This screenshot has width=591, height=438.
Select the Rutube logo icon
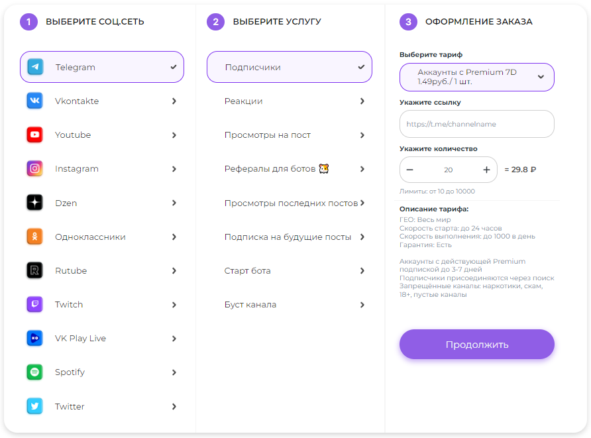pyautogui.click(x=35, y=270)
